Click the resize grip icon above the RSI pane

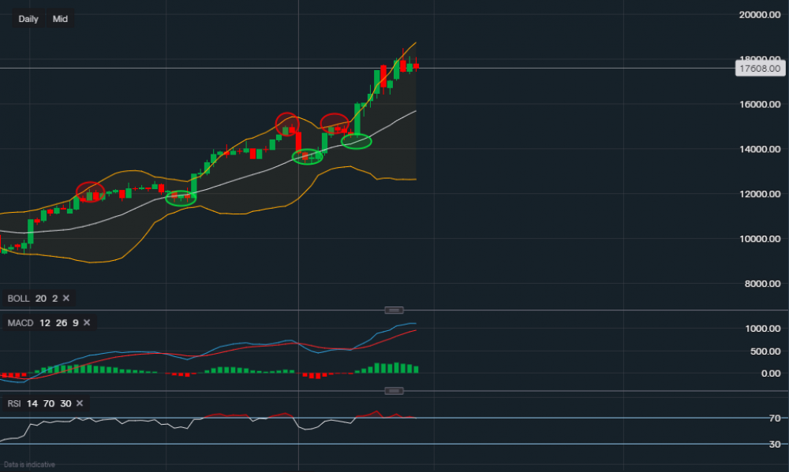click(393, 390)
